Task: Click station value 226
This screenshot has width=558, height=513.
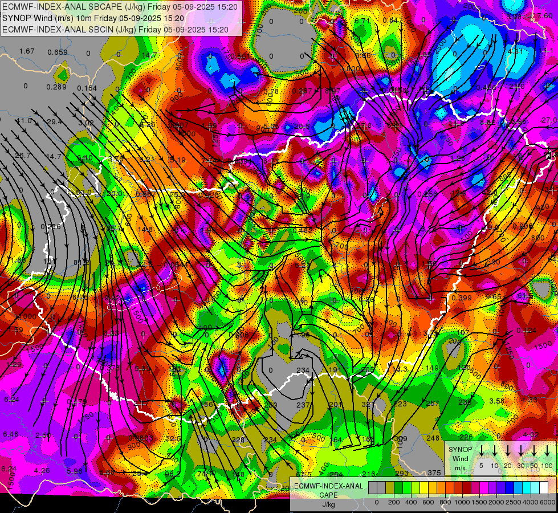Action: click(x=466, y=437)
